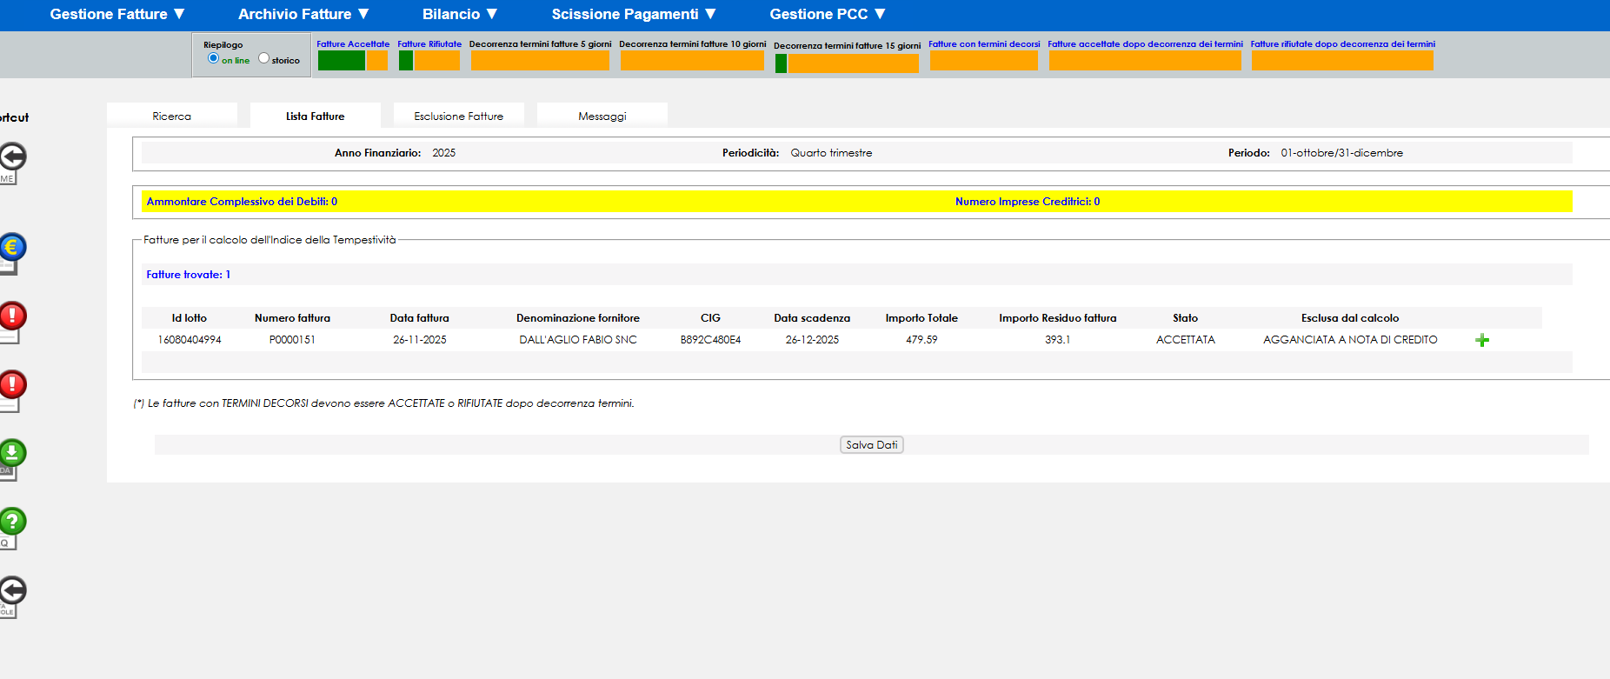Select the 'on line' radio button
The width and height of the screenshot is (1610, 679).
coord(213,58)
